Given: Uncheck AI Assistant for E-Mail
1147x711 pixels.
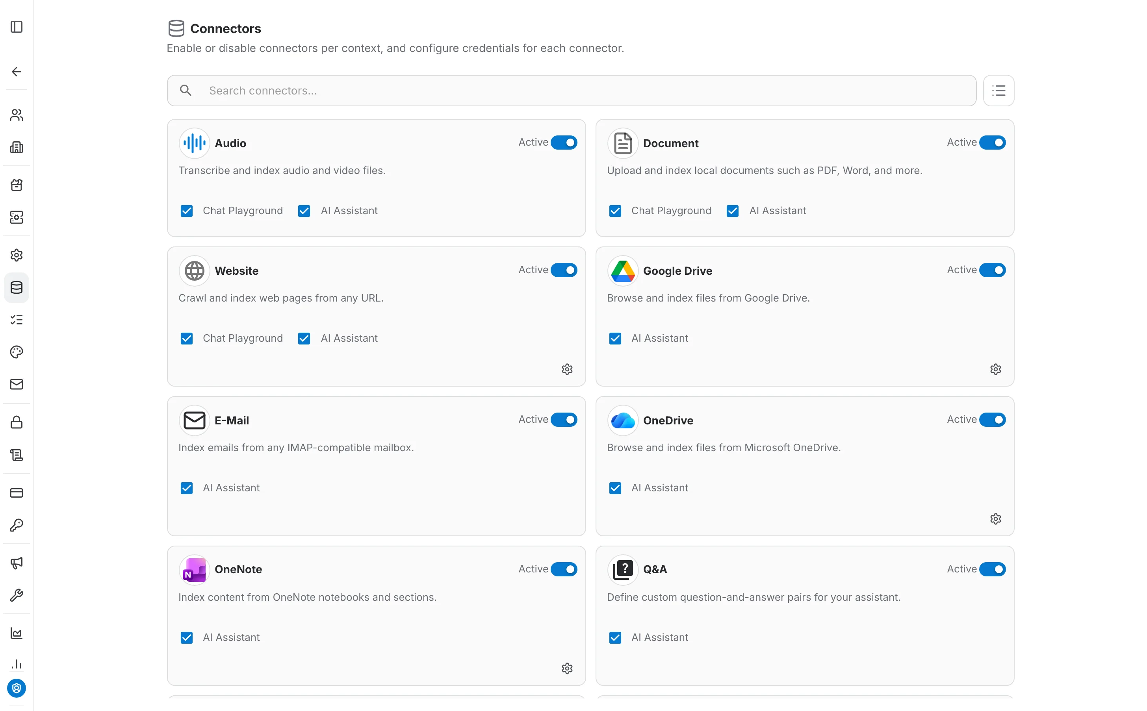Looking at the screenshot, I should tap(187, 488).
